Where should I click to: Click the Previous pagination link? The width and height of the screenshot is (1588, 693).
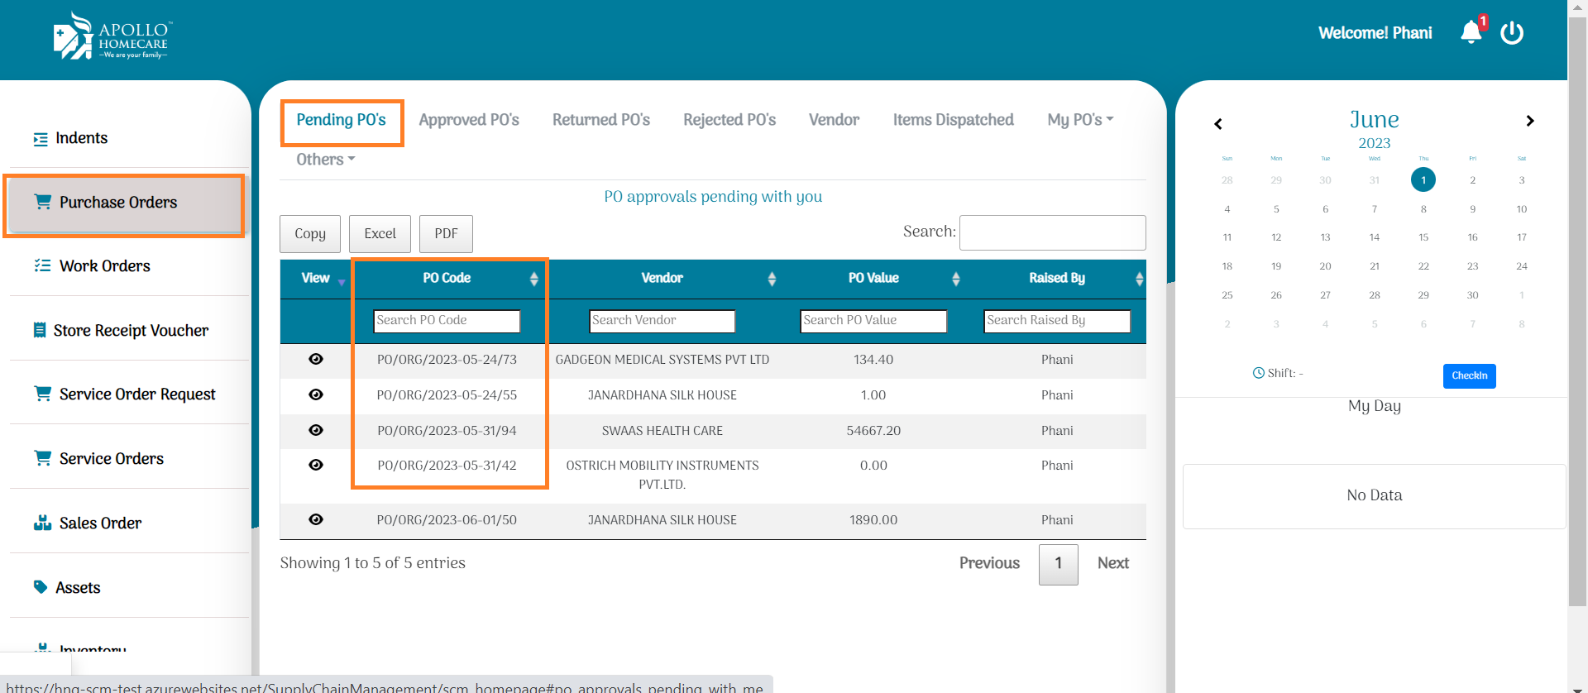pos(989,563)
